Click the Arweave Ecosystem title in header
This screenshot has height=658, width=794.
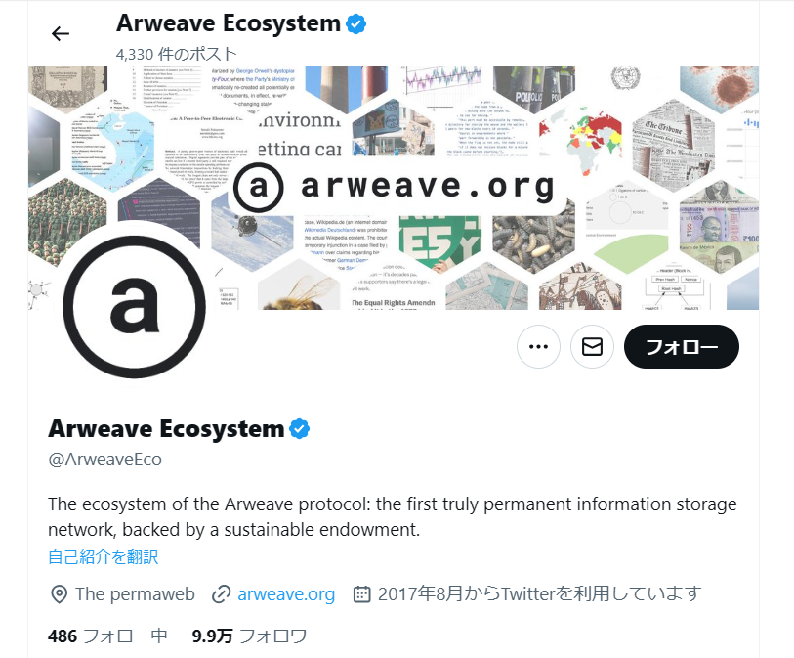coord(229,23)
